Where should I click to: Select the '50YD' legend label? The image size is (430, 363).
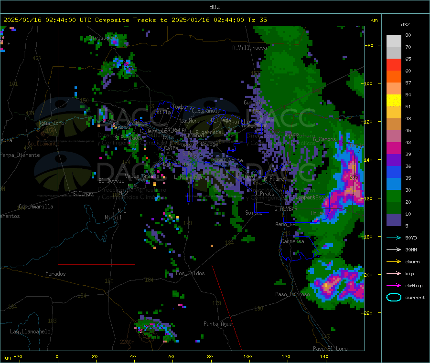click(x=411, y=238)
